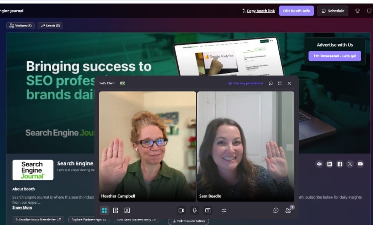Toggle the camera in the video chat

tap(181, 210)
